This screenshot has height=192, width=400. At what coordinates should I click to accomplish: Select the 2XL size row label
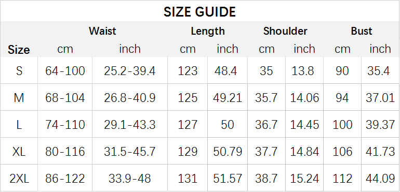pyautogui.click(x=19, y=179)
